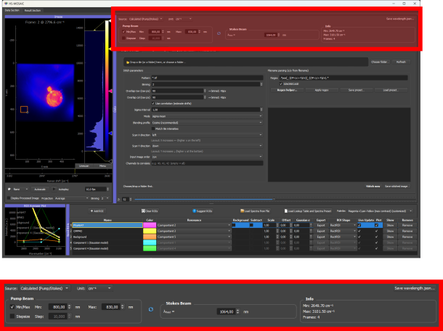Screen dimensions: 443x331
Task: Open the Blending profile dropdown
Action: coord(207,123)
